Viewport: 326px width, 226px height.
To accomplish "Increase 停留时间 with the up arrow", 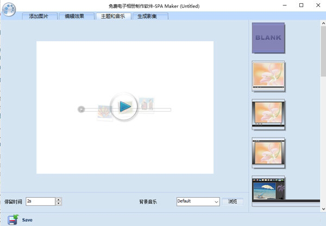I will click(59, 199).
